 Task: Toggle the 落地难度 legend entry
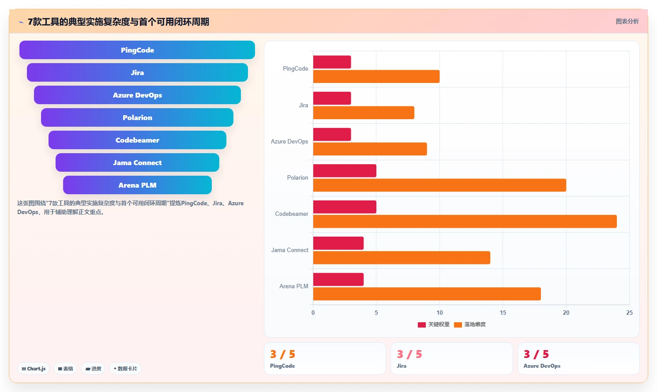point(470,324)
